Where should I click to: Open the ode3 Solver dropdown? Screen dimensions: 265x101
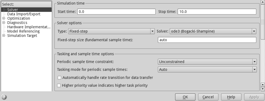pos(213,31)
